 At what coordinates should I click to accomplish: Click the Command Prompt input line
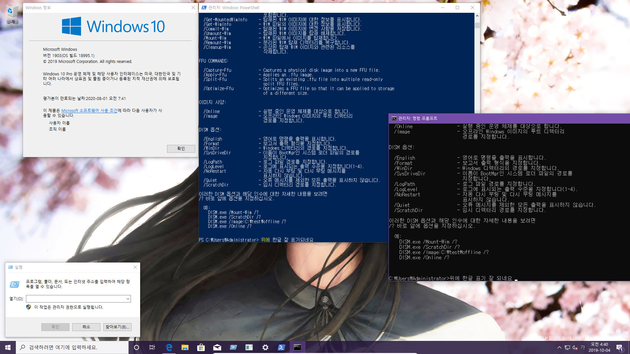(x=453, y=278)
